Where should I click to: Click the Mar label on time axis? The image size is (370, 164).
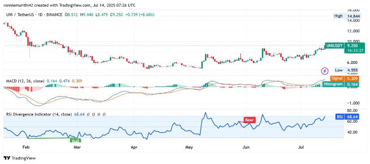(78, 148)
